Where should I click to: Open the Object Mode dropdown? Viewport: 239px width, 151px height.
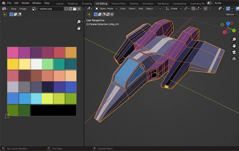[x=106, y=9]
